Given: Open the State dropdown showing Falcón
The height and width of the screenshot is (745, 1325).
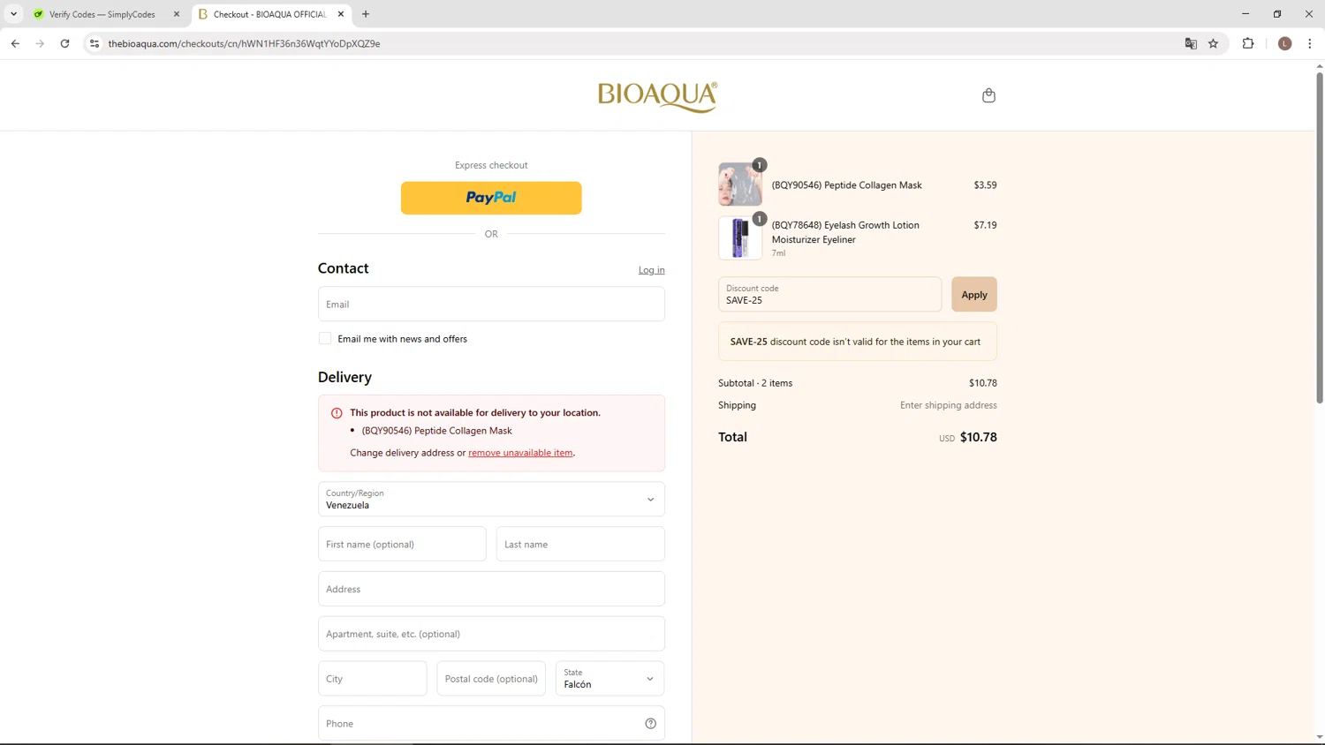Looking at the screenshot, I should pyautogui.click(x=609, y=679).
